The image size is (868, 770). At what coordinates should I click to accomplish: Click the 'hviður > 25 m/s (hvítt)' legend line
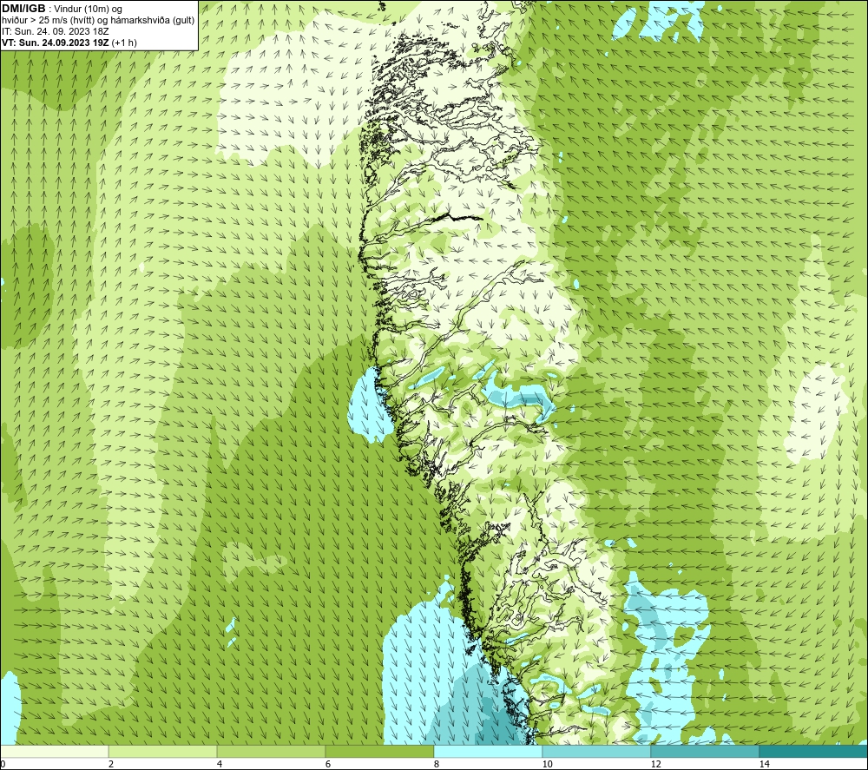click(98, 21)
